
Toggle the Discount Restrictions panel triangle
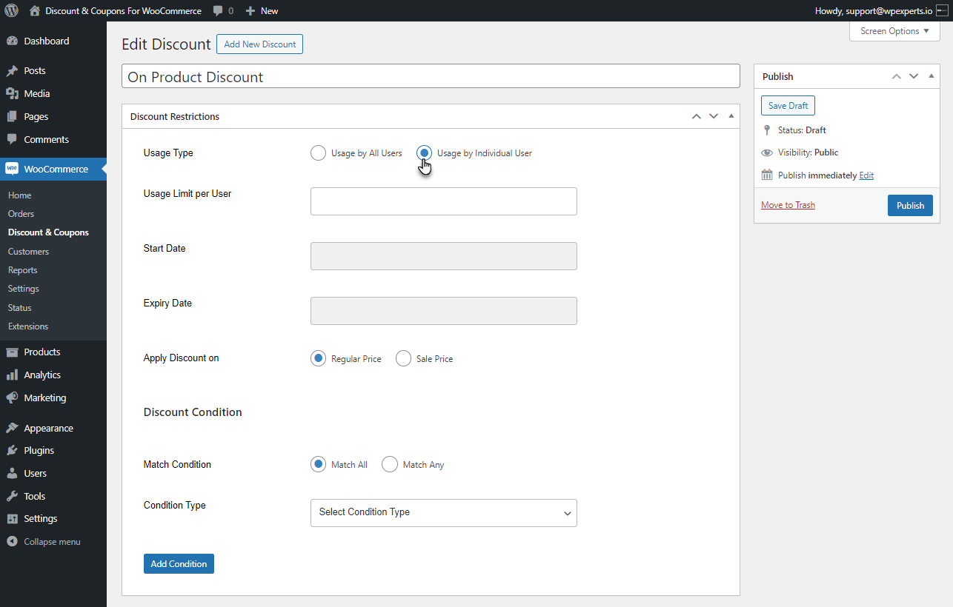click(x=731, y=116)
